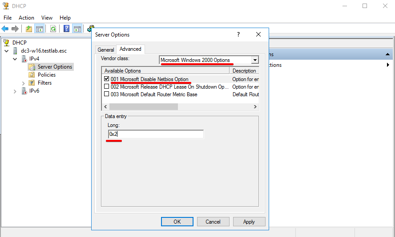Select the Policies folder node
The image size is (395, 237).
click(x=46, y=75)
